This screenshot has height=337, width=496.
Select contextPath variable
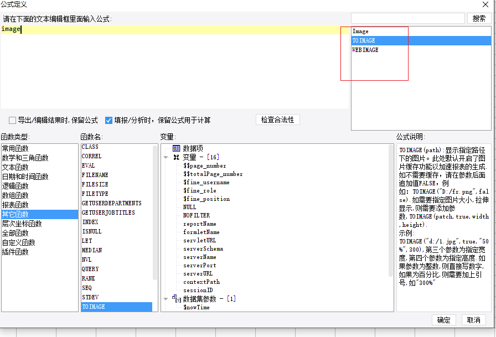coord(201,282)
